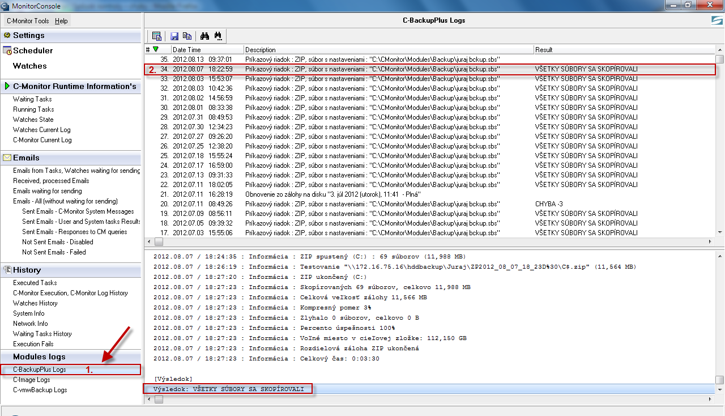Select C-BackupPlus Logs
This screenshot has height=416, width=725.
(x=39, y=370)
